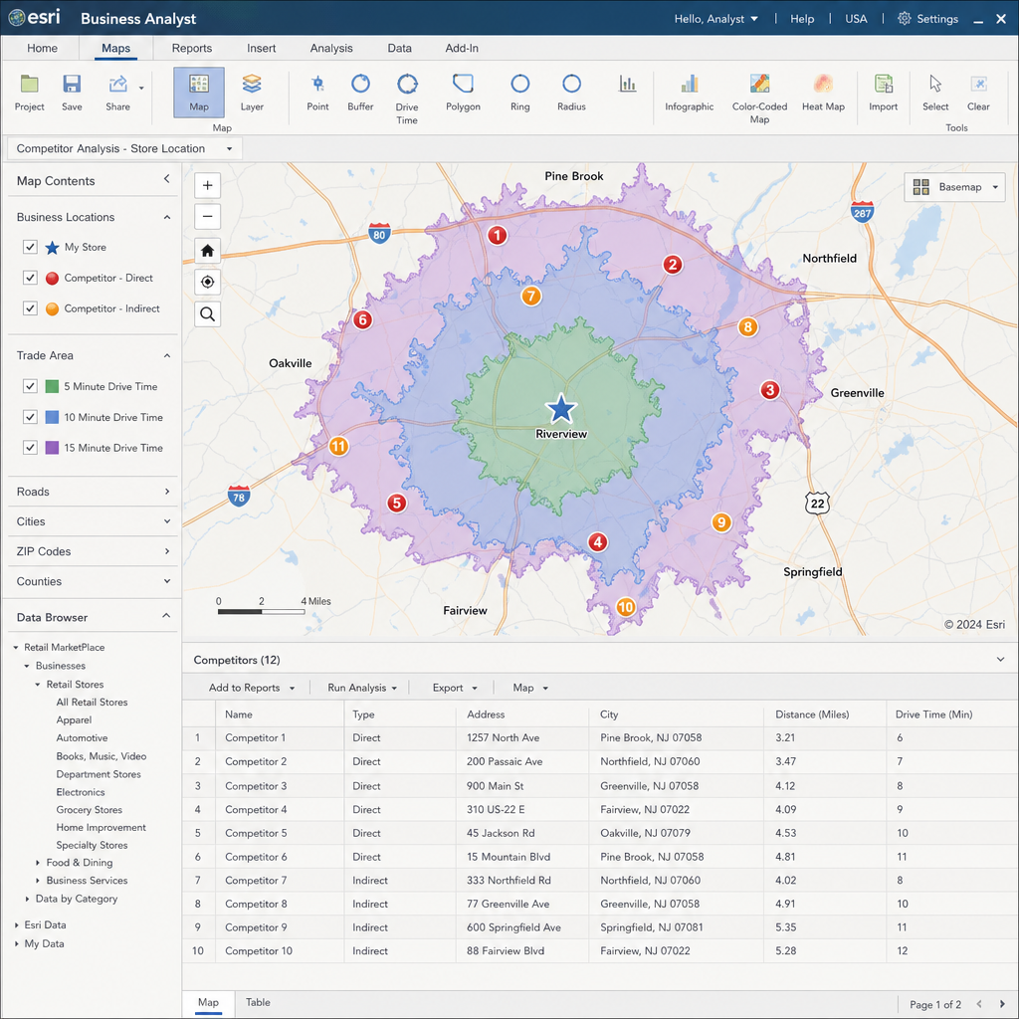The width and height of the screenshot is (1019, 1019).
Task: Open the Layer tool
Action: (252, 93)
